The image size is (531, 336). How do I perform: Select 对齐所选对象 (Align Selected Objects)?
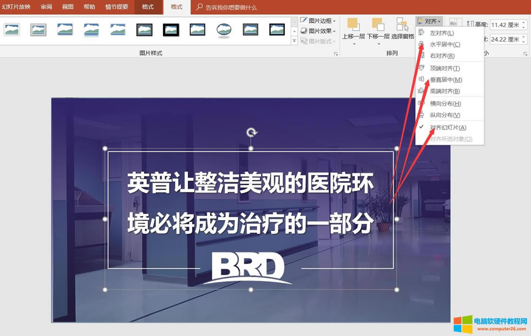pyautogui.click(x=448, y=139)
